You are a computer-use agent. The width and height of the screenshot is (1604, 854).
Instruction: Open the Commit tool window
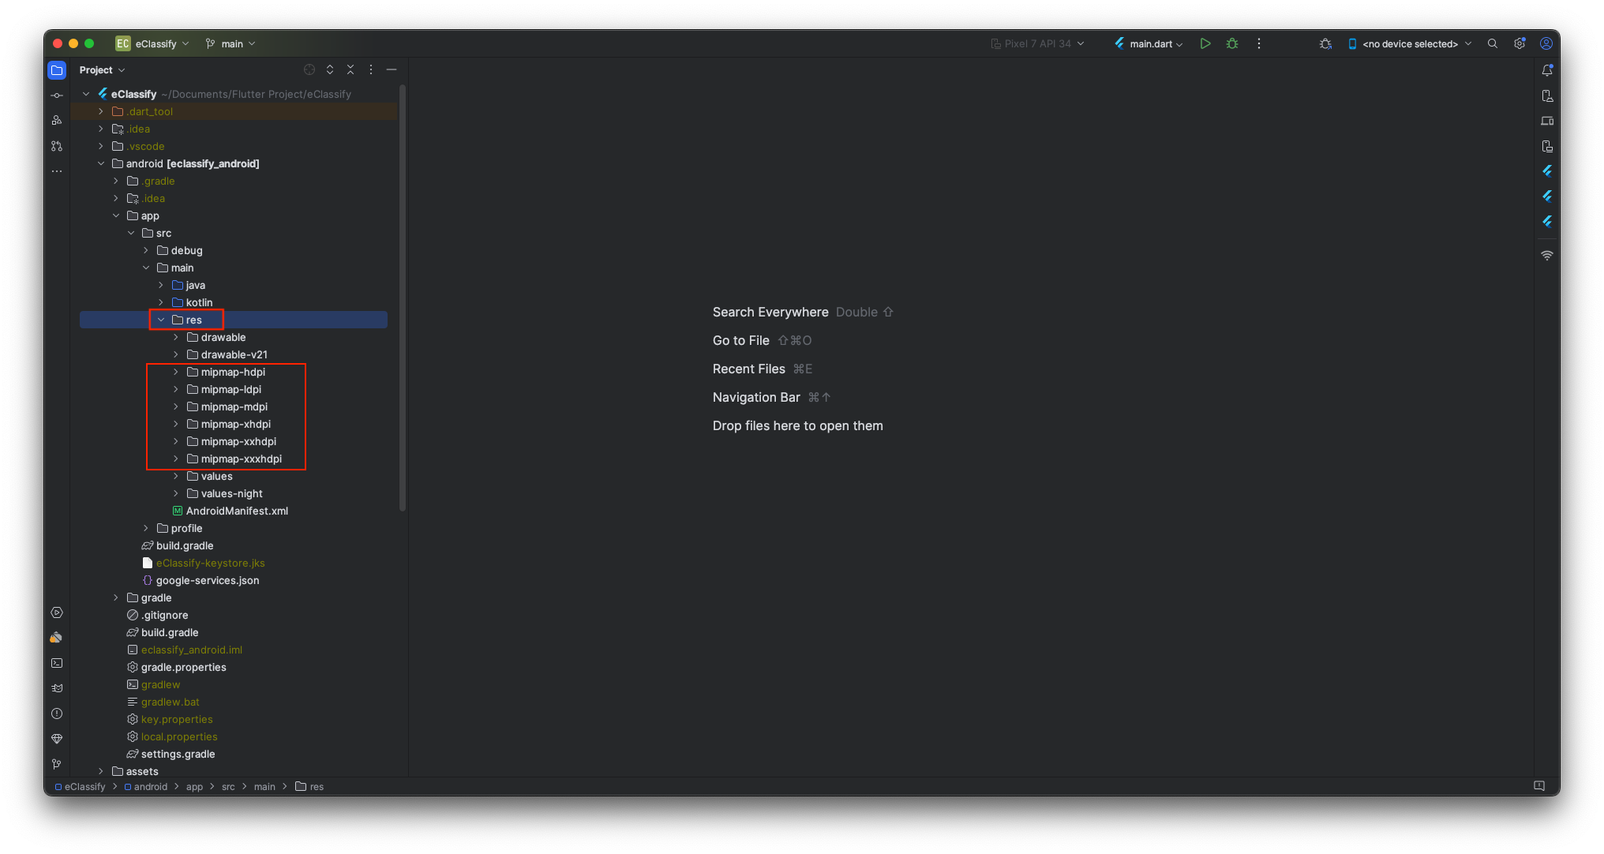[57, 96]
